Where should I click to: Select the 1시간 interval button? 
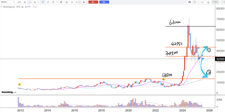19,2
